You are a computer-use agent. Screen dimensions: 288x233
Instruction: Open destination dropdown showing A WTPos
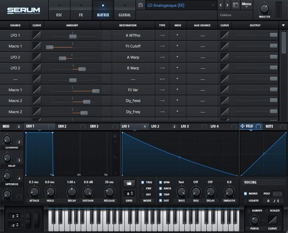pos(133,35)
